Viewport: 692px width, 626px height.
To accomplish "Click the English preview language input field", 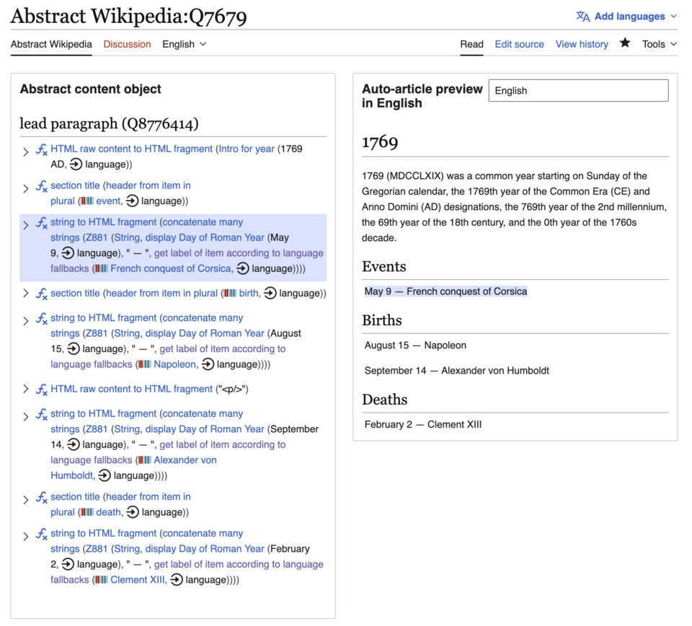I will (578, 90).
